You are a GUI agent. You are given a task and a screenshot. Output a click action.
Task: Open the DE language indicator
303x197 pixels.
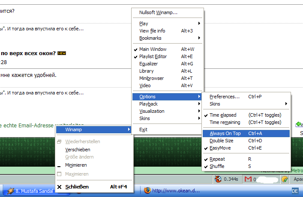(295, 191)
